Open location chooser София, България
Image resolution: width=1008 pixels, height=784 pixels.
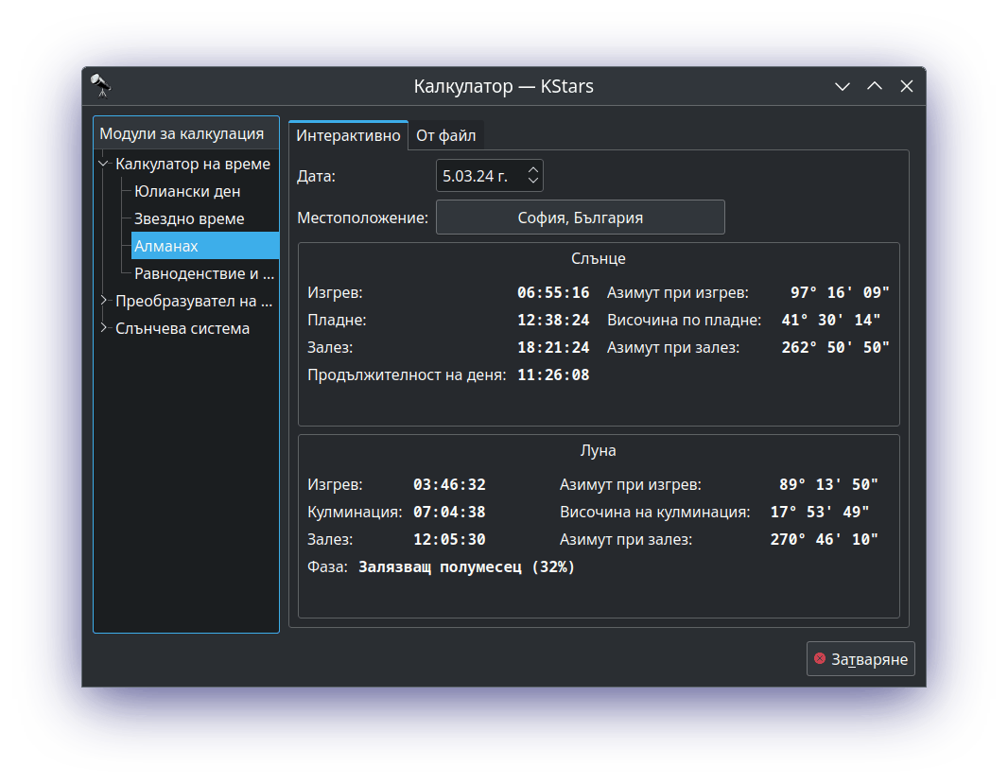(x=580, y=218)
